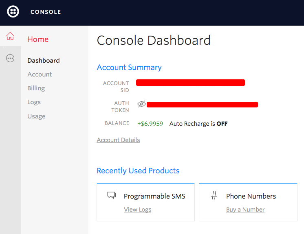Click the green balance amount +$6.9959
This screenshot has height=234, width=304.
[150, 124]
